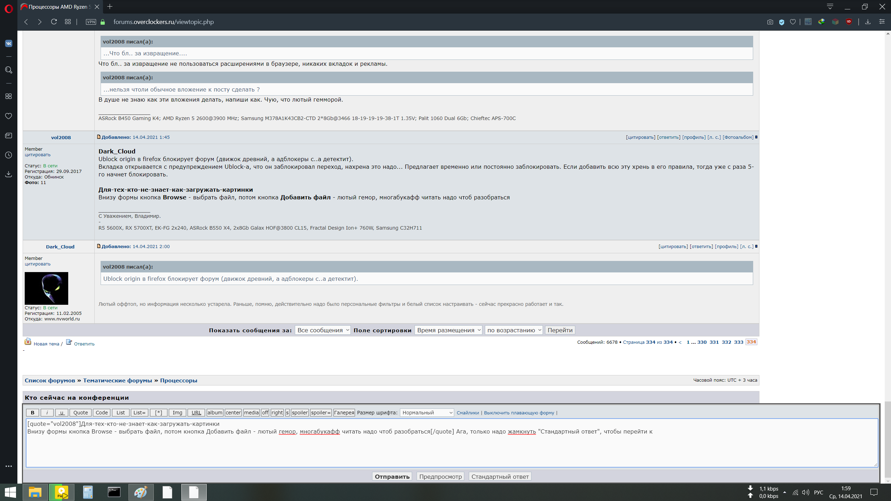
Task: Click inside the reply text area
Action: 452,449
